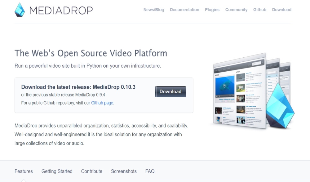Click the 'Run a powerful video site' tagline
Screen dimensions: 310x182
pos(88,66)
